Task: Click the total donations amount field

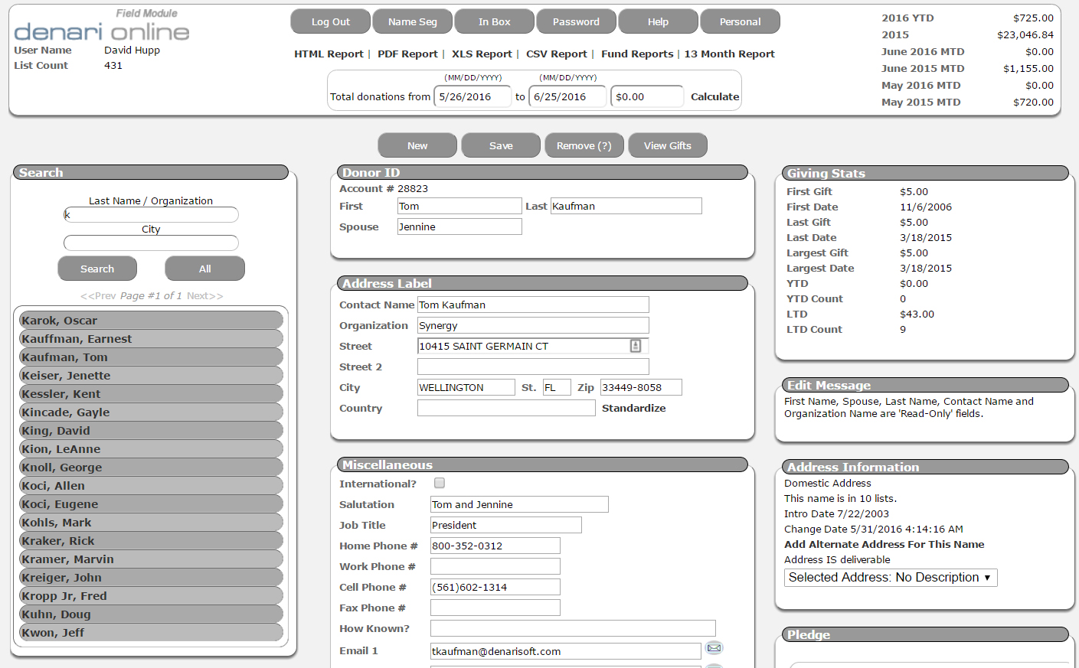Action: coord(647,96)
